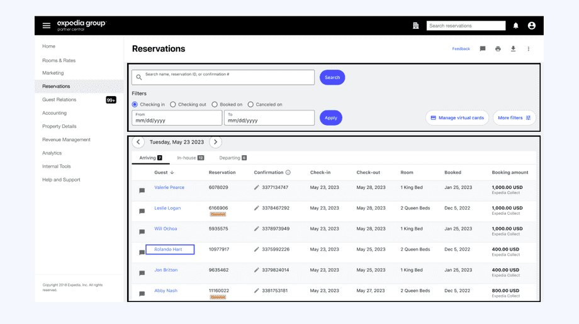Image resolution: width=579 pixels, height=324 pixels.
Task: Open the hamburger navigation menu
Action: 46,26
